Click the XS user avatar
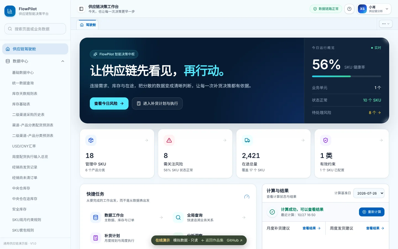Viewport: 398px width, 249px height. coord(362,9)
